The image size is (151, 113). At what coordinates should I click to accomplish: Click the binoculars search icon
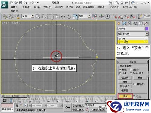coord(111,3)
